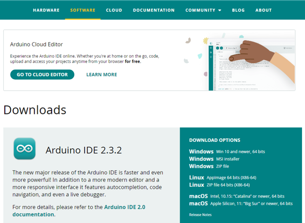Open Documentation from the top navigation

(154, 10)
